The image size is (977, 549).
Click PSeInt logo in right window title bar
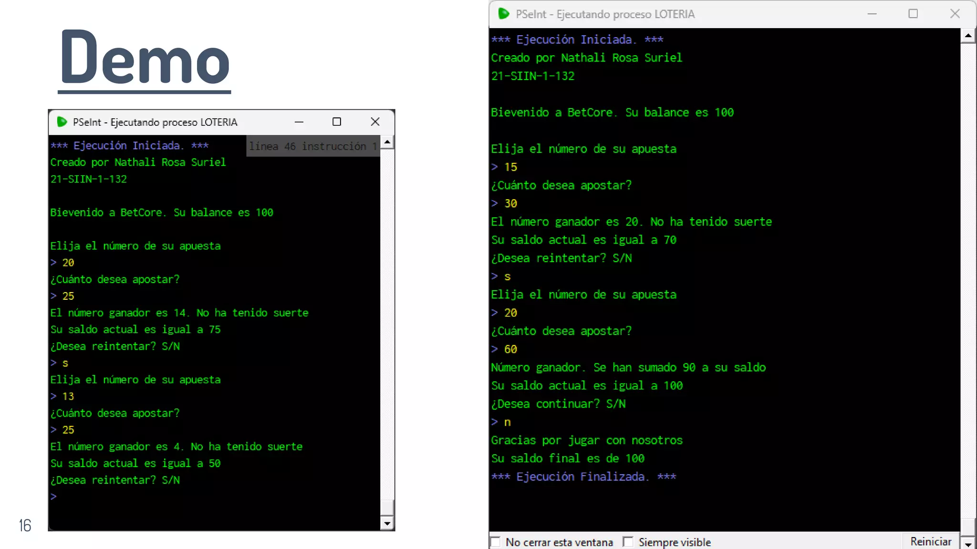[x=504, y=14]
